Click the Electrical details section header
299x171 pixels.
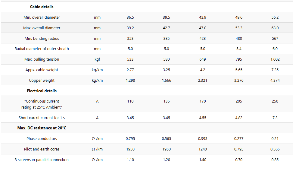tap(42, 91)
